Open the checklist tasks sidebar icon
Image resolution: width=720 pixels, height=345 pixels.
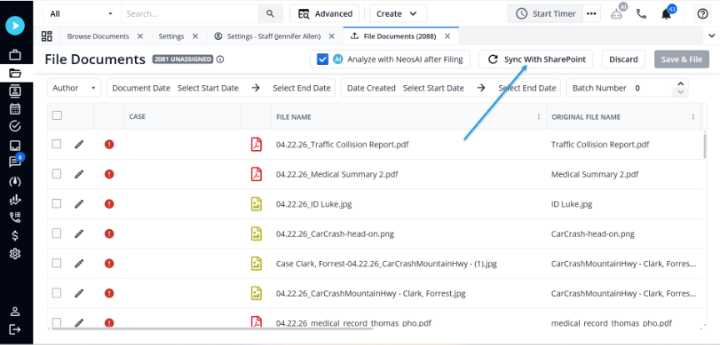click(15, 127)
